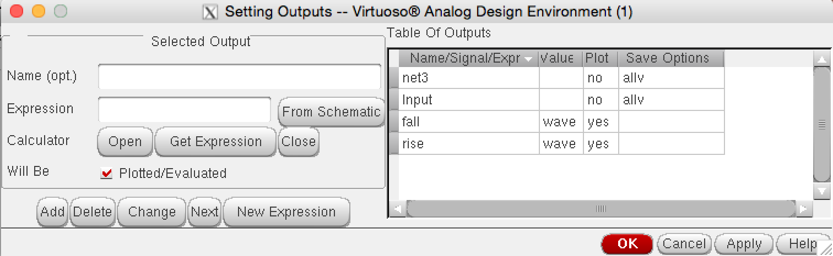
Task: Toggle the Plotted/Evaluated checkbox
Action: tap(106, 174)
